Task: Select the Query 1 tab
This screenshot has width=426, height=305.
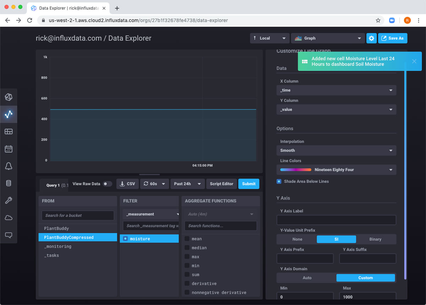Action: [53, 185]
